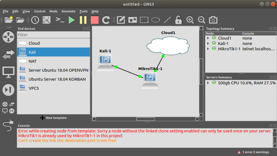
Task: Open the Control menu
Action: [39, 11]
